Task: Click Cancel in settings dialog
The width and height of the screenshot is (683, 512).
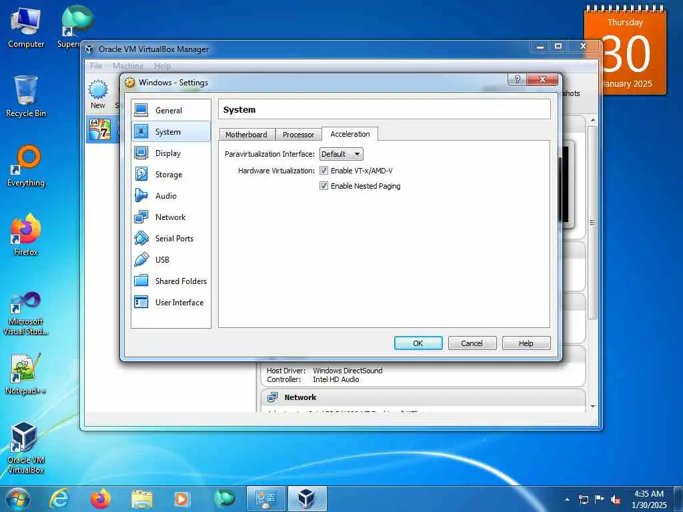Action: tap(472, 343)
